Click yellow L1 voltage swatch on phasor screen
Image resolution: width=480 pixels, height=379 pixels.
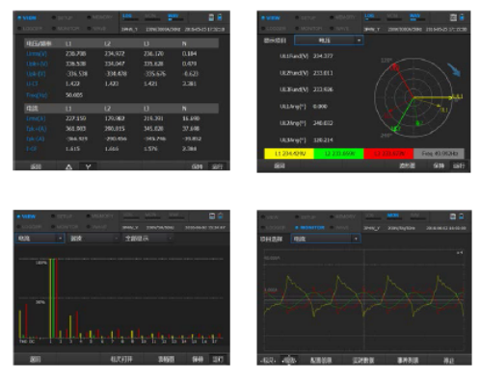(x=289, y=154)
